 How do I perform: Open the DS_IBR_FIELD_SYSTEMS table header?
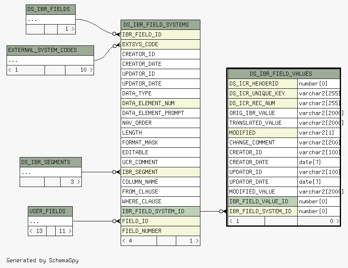160,25
